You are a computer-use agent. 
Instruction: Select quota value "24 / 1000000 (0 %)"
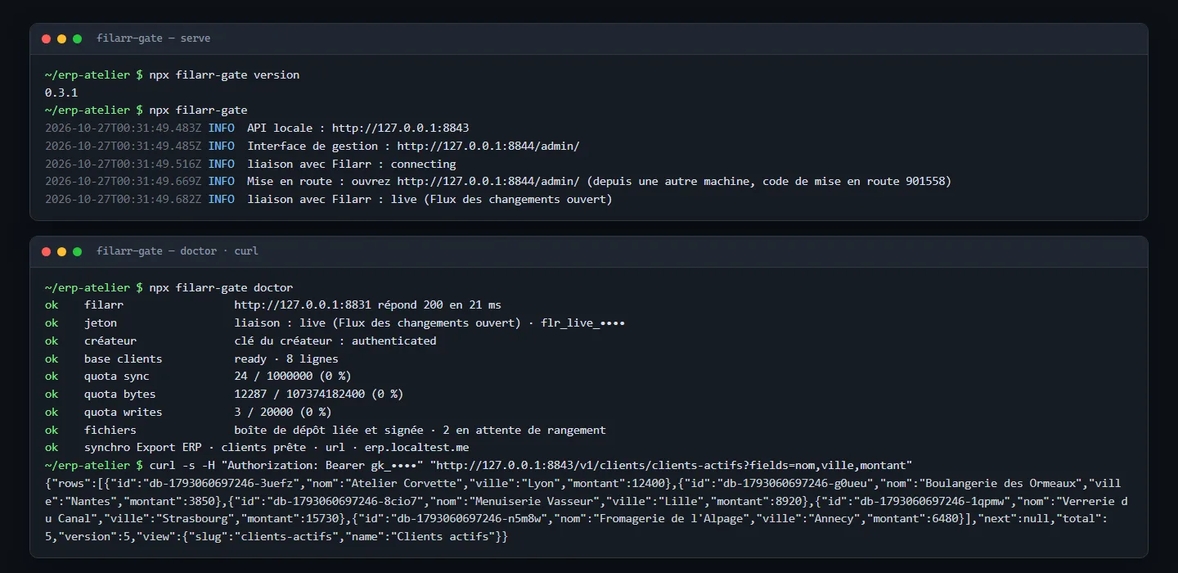click(x=293, y=376)
